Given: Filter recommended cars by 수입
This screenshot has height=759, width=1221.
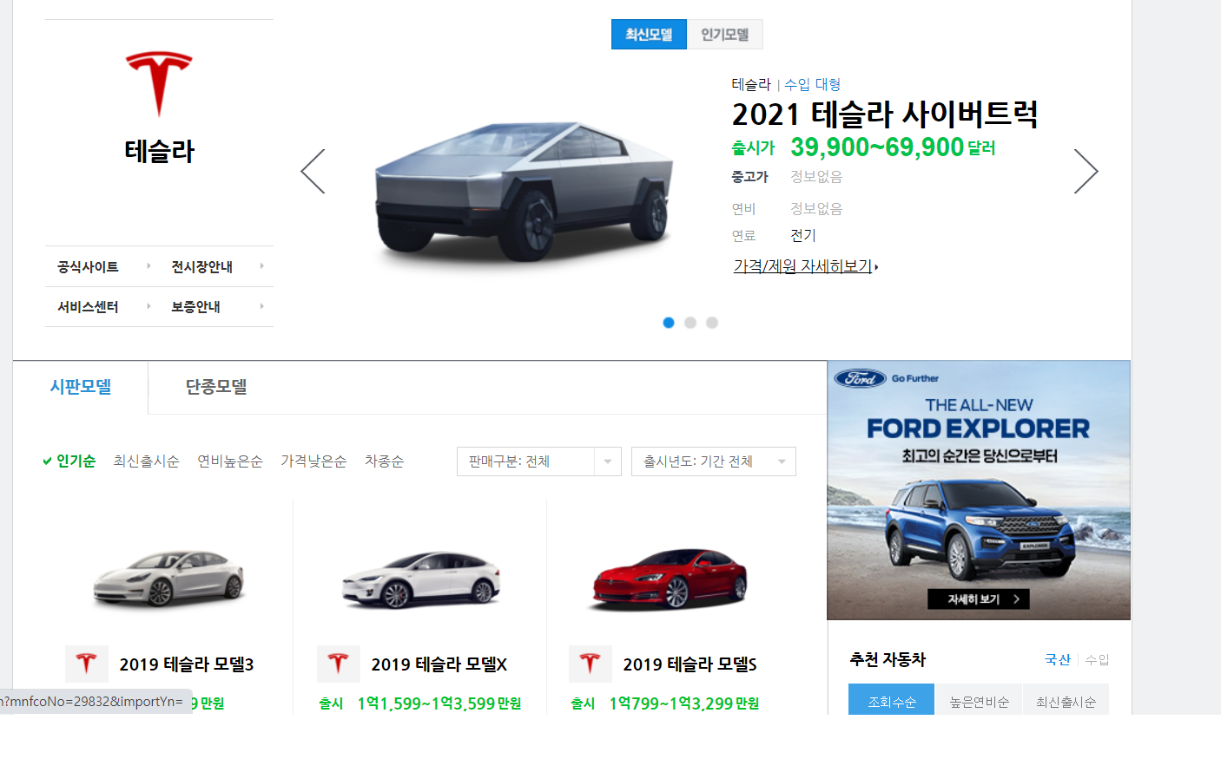Looking at the screenshot, I should click(1097, 659).
